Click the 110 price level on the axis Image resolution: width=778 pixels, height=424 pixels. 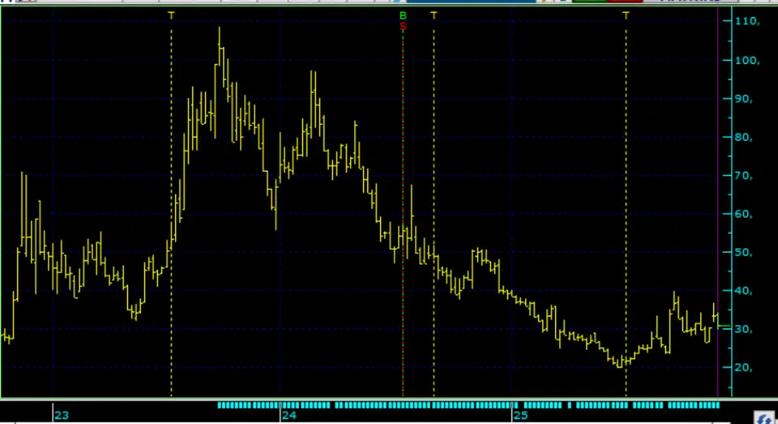746,22
